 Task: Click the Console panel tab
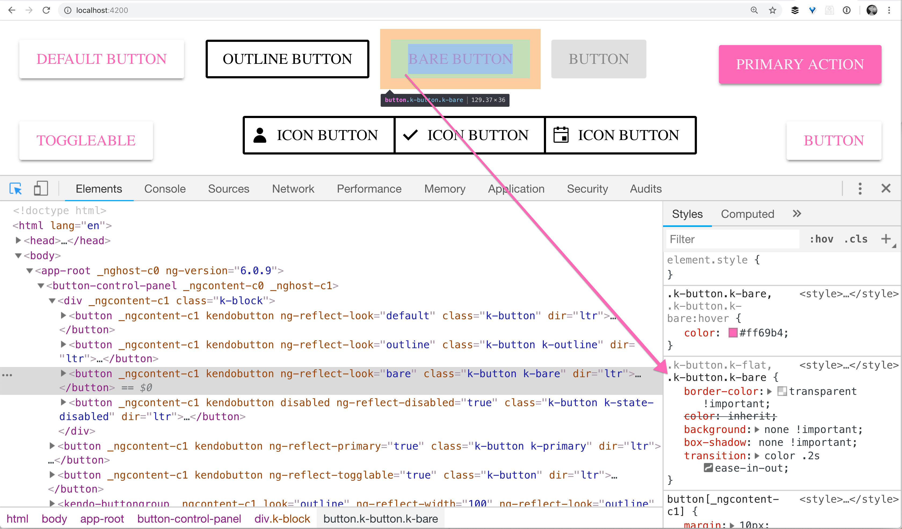(x=164, y=188)
